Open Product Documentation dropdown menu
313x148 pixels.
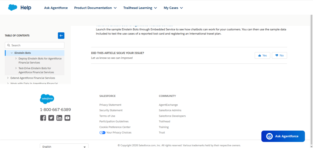coord(95,8)
